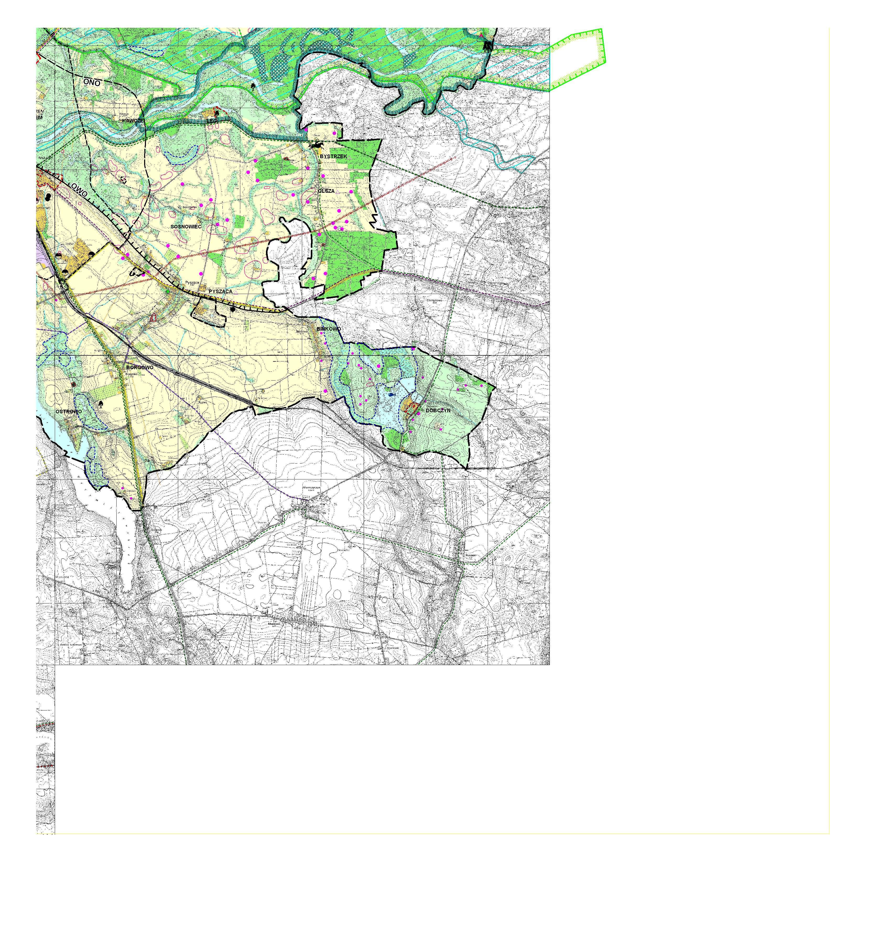Click the small Wieszczyczyn village label

pos(311,488)
